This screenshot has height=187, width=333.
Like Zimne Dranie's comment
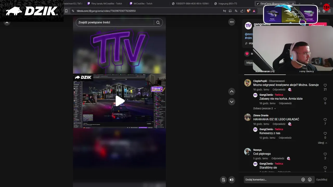325,120
